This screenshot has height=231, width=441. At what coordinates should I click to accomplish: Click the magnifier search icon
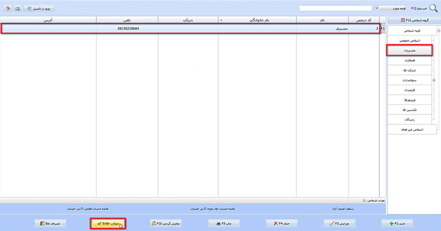(433, 8)
